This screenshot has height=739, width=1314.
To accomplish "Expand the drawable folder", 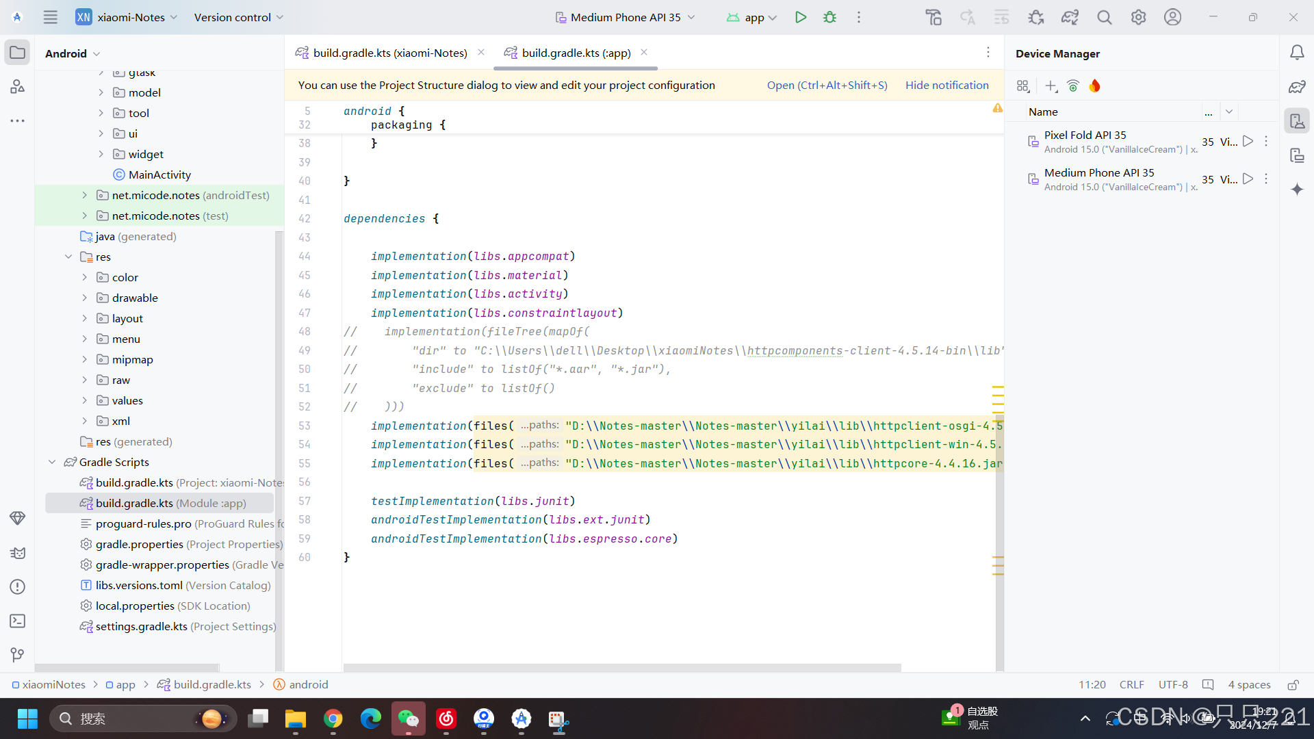I will pyautogui.click(x=85, y=298).
